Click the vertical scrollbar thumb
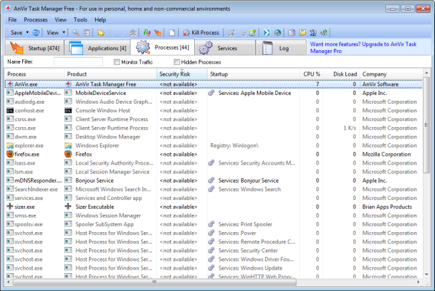Image resolution: width=435 pixels, height=291 pixels. click(x=426, y=125)
